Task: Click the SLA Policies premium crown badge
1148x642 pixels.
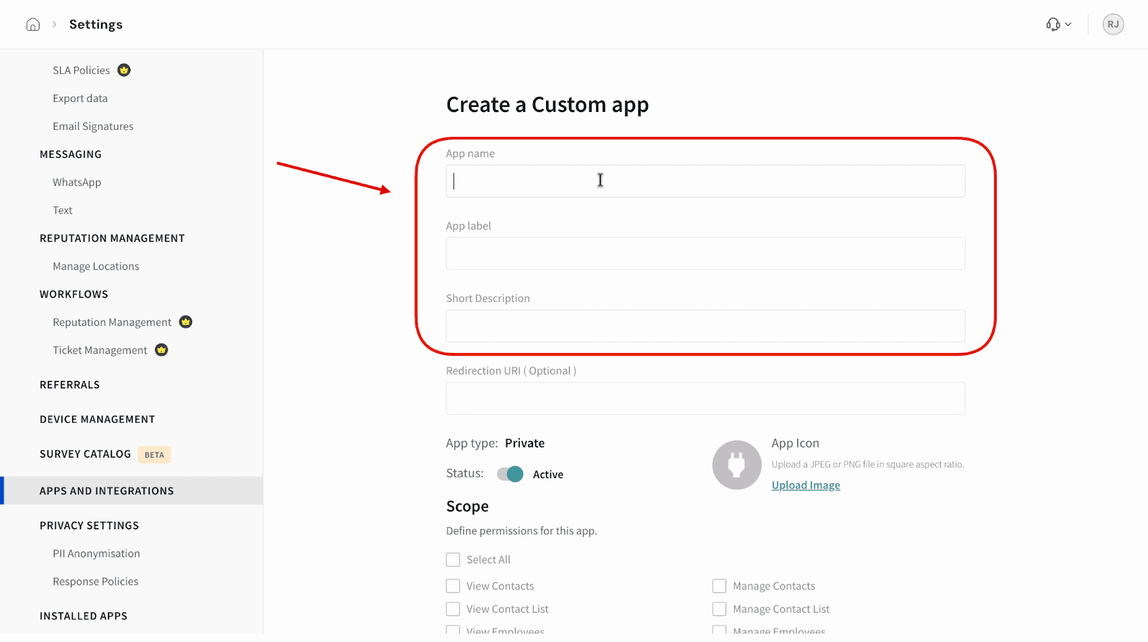Action: 124,70
